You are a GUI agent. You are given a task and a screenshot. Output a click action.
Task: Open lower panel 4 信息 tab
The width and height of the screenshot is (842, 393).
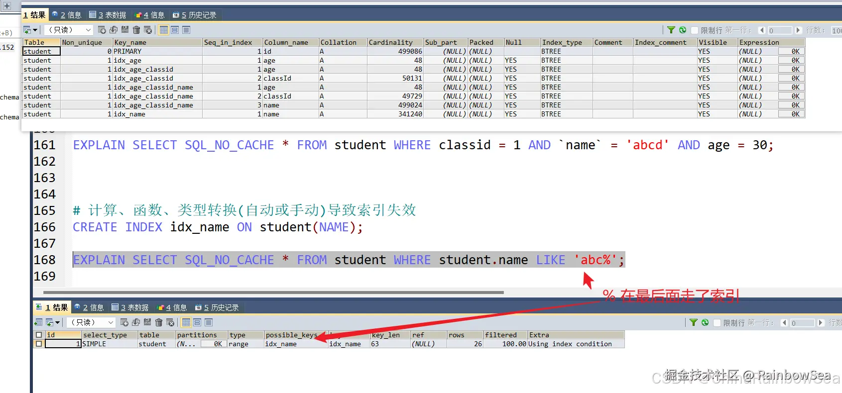click(172, 307)
